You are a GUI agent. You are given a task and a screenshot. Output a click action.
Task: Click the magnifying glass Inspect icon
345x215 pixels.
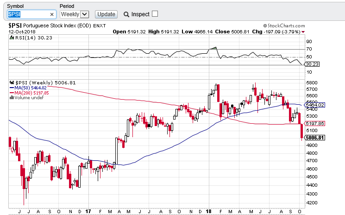pos(126,14)
